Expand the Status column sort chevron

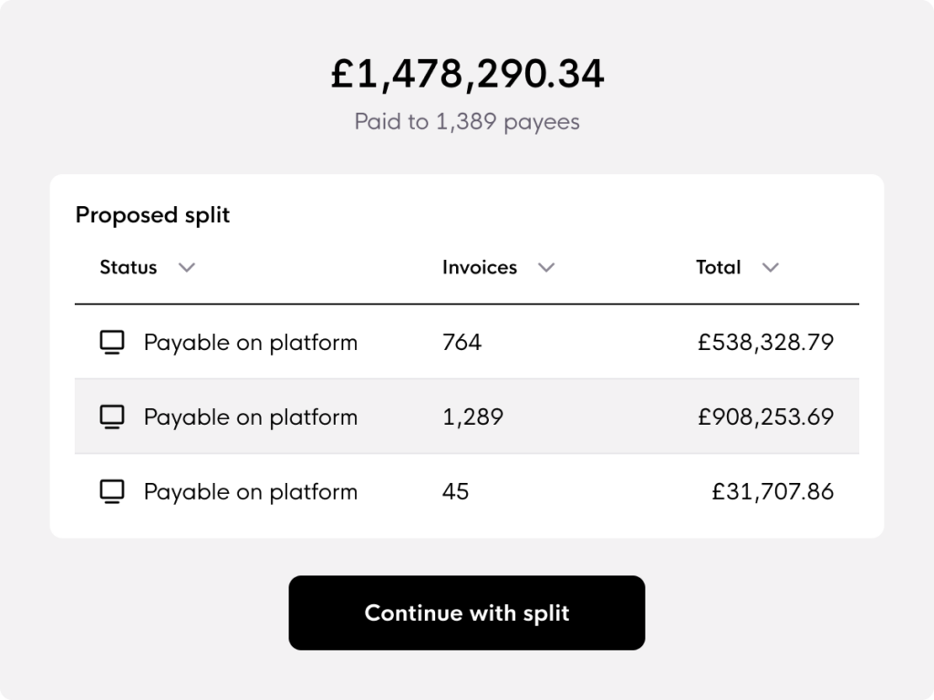click(186, 268)
